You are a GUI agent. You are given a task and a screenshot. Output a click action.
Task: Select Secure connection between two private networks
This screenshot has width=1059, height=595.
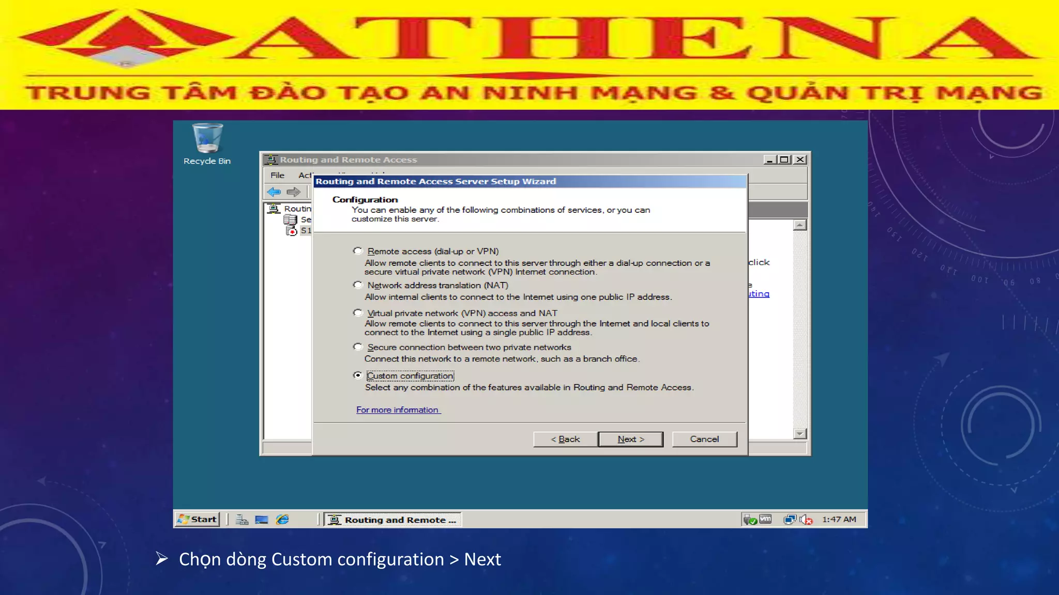tap(358, 347)
